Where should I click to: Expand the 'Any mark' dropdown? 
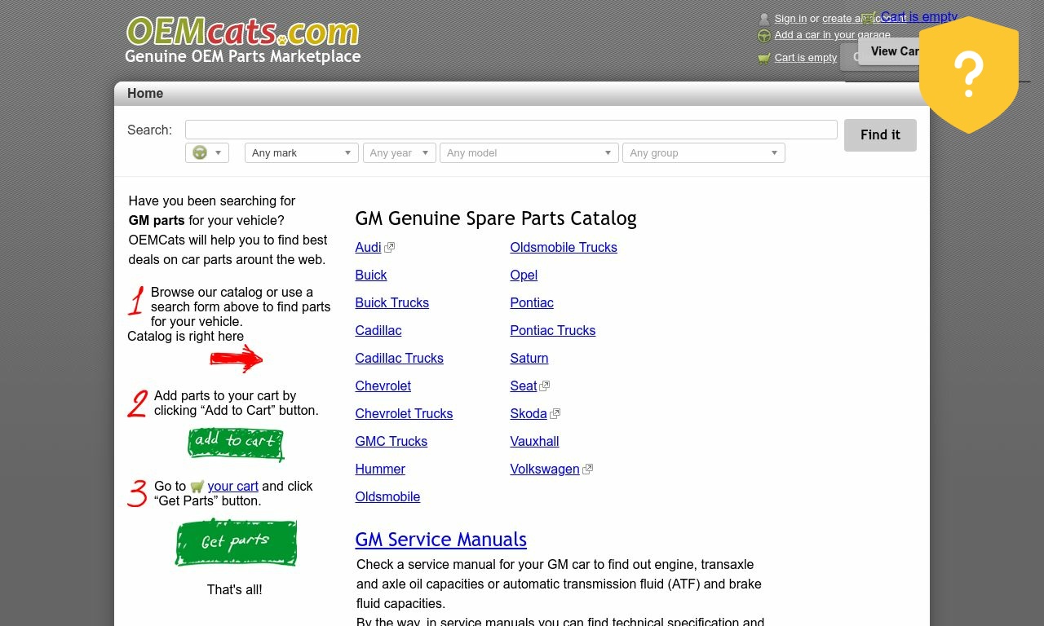coord(301,153)
